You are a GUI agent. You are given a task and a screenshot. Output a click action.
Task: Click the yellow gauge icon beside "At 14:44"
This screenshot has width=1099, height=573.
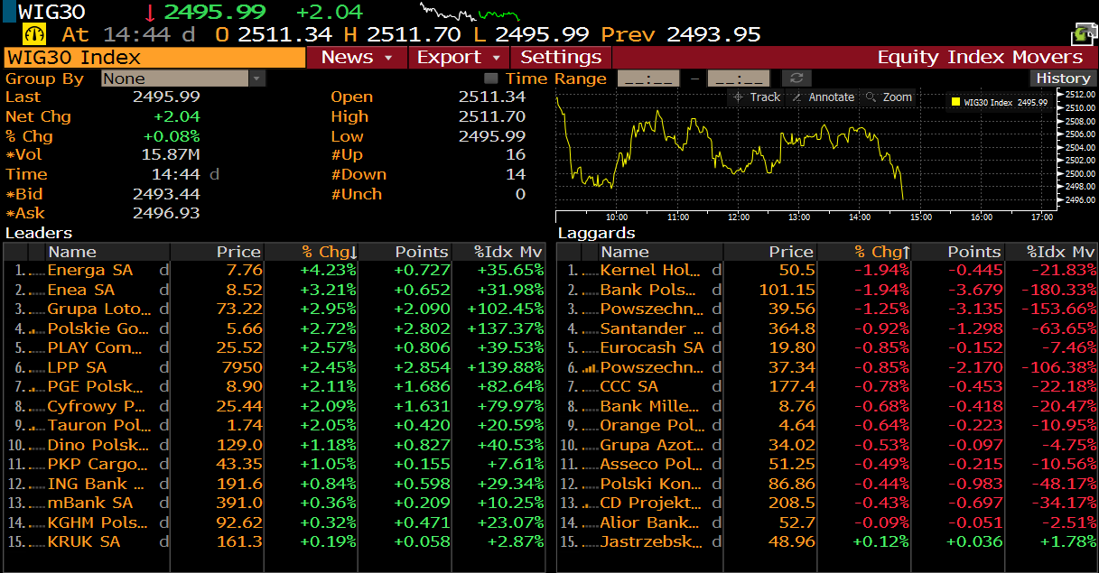(x=35, y=34)
